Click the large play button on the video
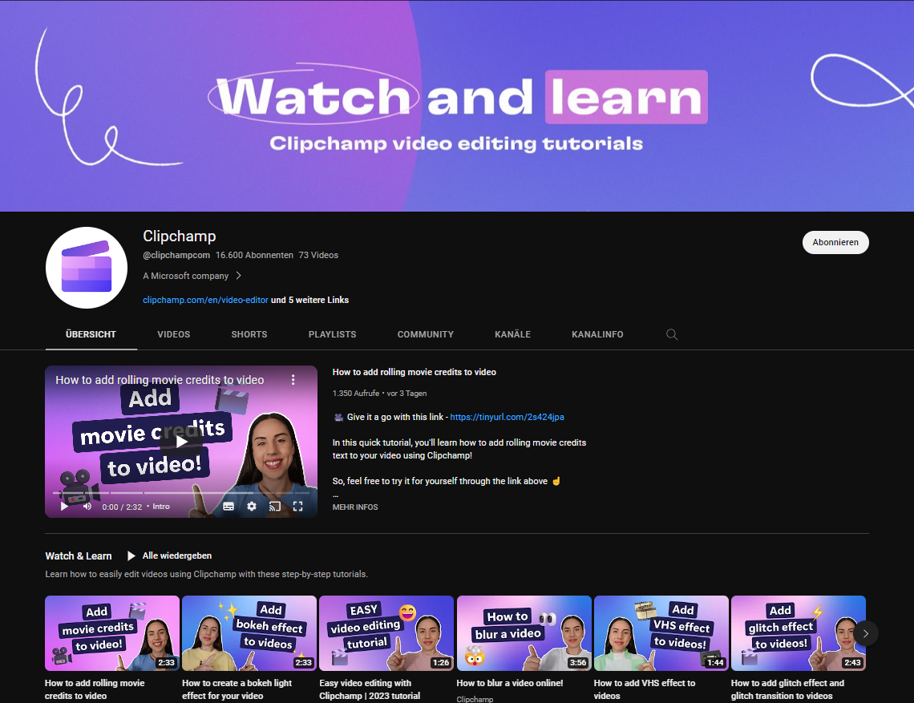 (181, 441)
